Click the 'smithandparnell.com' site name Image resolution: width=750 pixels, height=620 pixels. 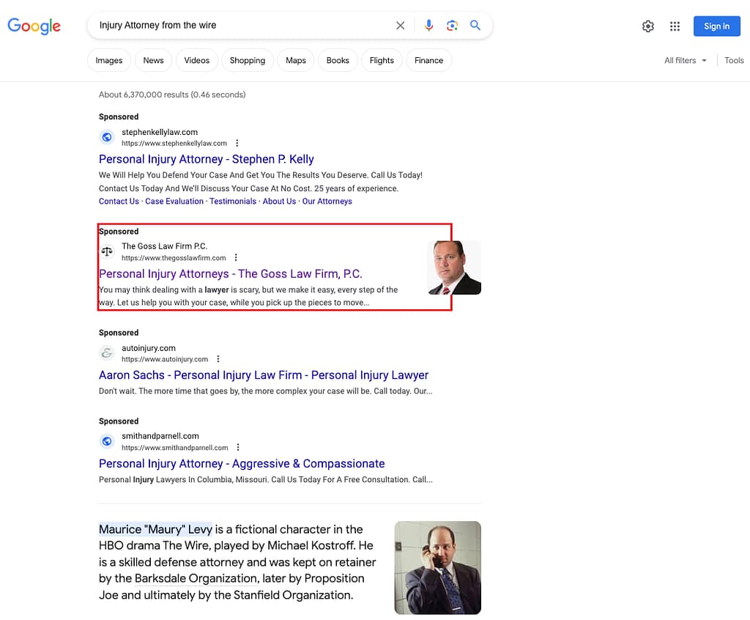[x=160, y=436]
